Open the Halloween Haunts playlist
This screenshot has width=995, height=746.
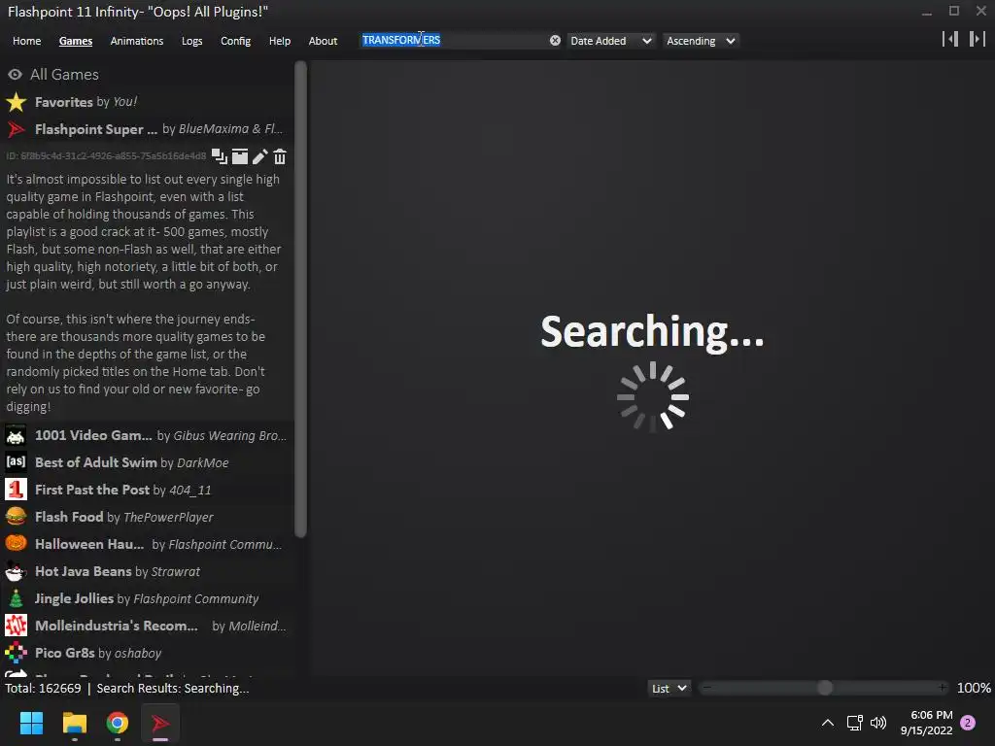tap(148, 544)
